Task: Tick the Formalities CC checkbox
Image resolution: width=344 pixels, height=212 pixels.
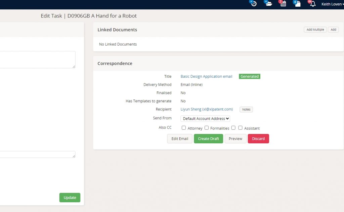Action: [207, 128]
